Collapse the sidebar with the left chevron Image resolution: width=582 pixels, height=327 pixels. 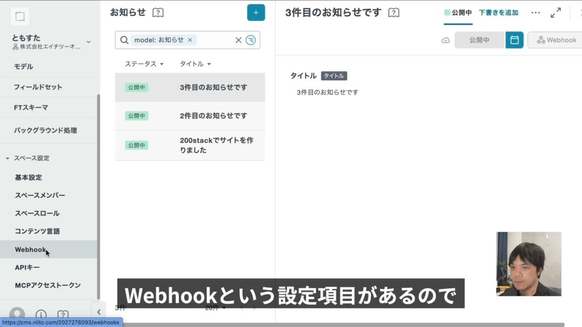coord(98,312)
